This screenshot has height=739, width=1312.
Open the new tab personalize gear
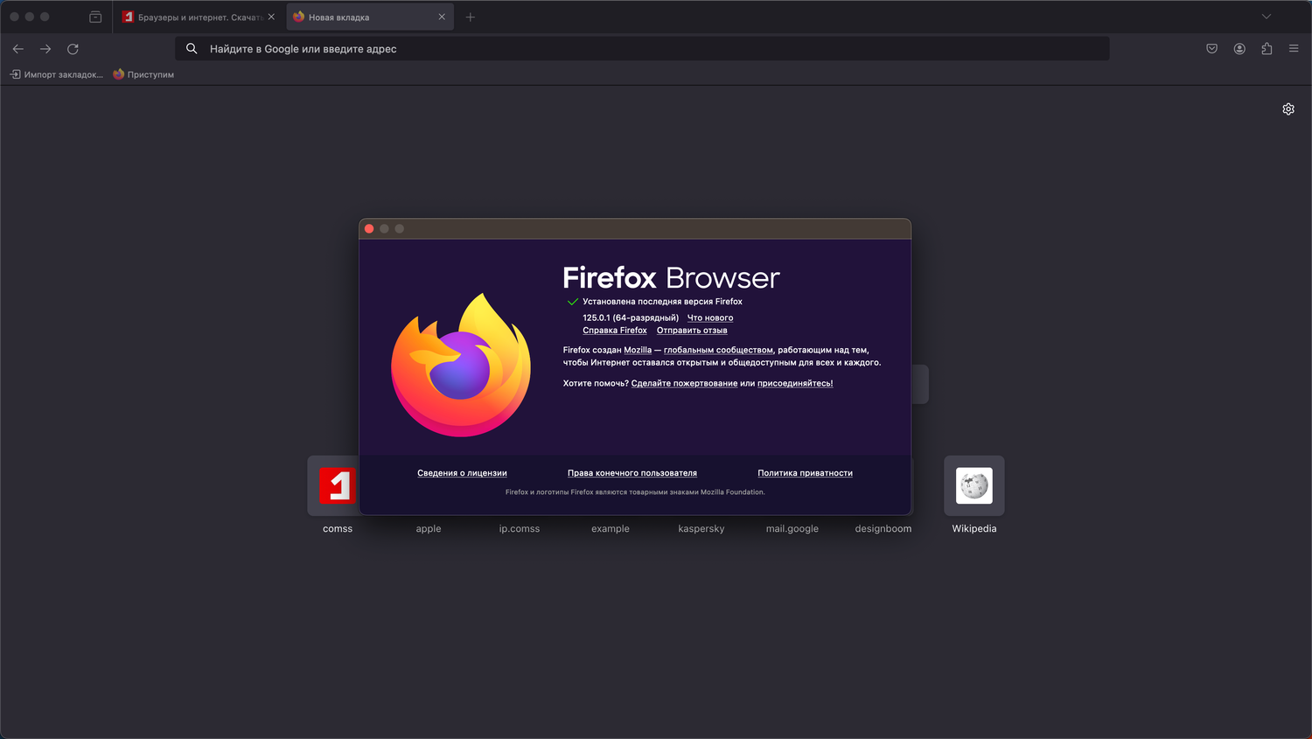click(x=1288, y=109)
